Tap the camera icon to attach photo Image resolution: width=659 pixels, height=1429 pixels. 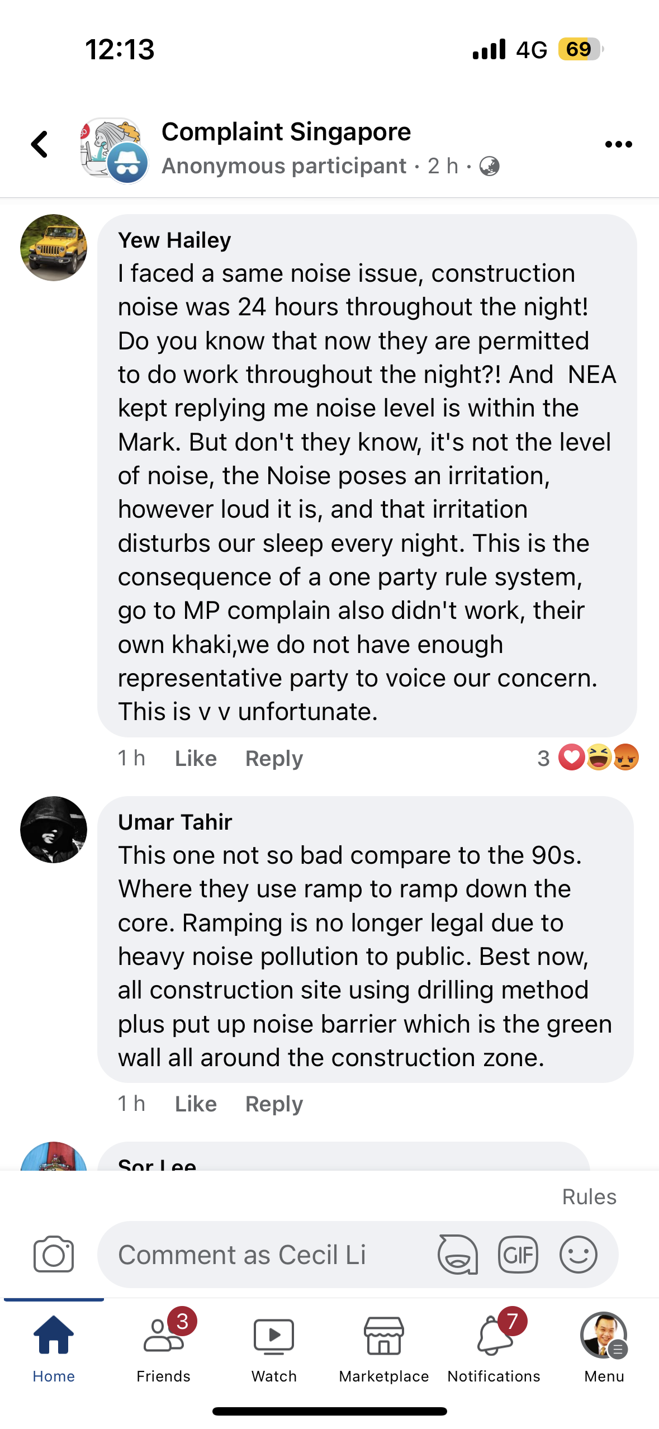(x=54, y=1254)
